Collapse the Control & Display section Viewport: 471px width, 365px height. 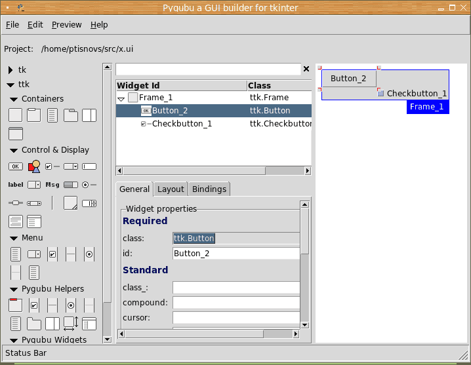14,150
